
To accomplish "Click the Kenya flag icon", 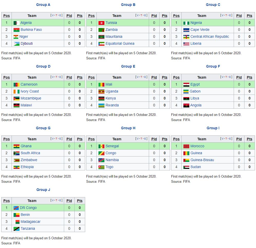I will [x=101, y=98].
